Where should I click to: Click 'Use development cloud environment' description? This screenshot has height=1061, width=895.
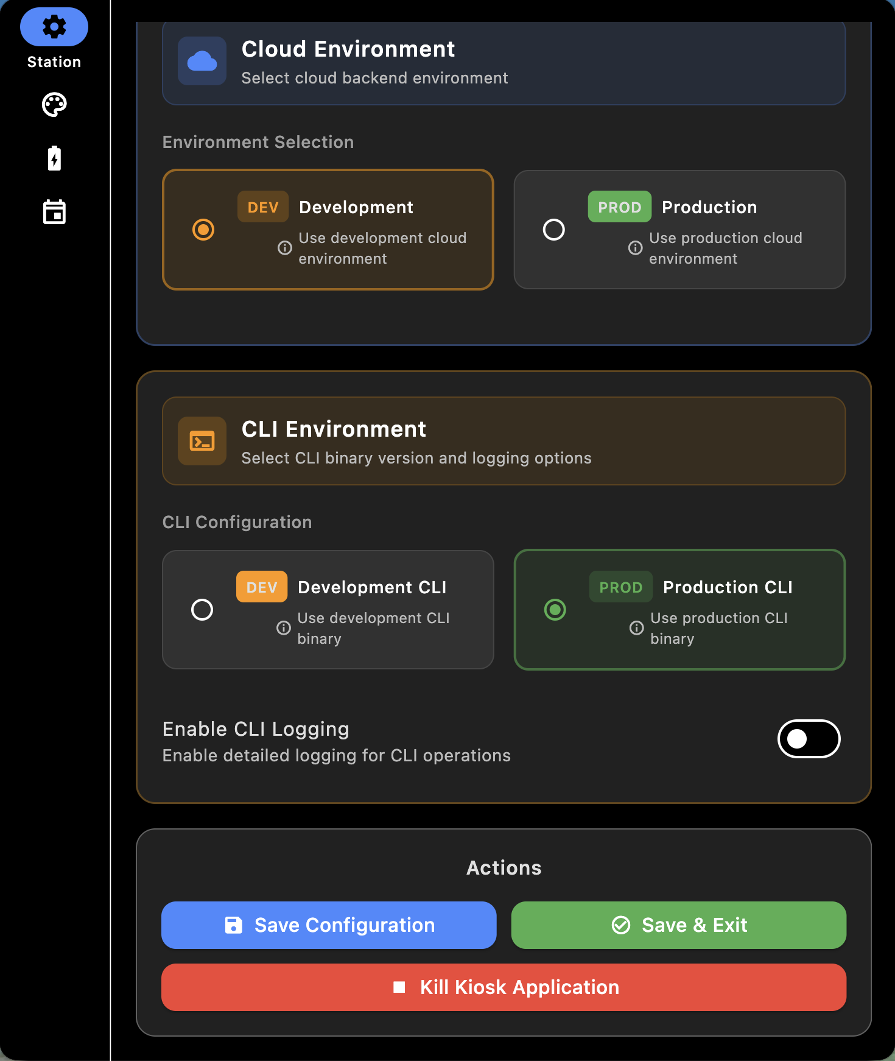382,248
